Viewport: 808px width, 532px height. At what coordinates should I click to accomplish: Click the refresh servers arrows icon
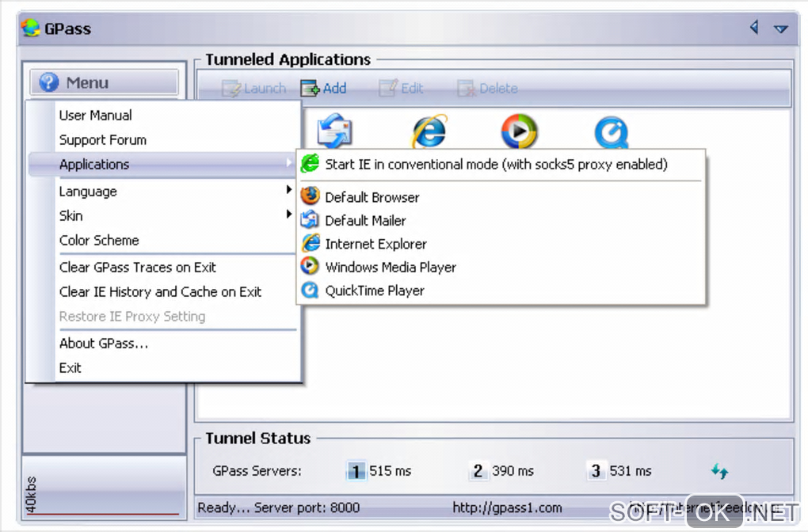720,471
